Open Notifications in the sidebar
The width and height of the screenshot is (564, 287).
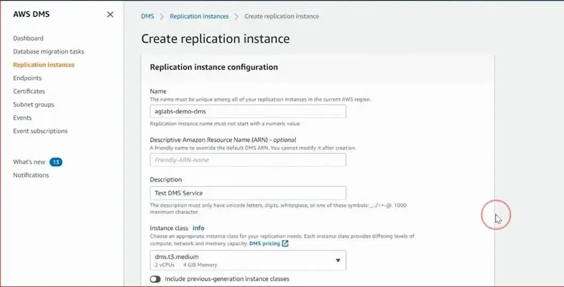(x=31, y=175)
